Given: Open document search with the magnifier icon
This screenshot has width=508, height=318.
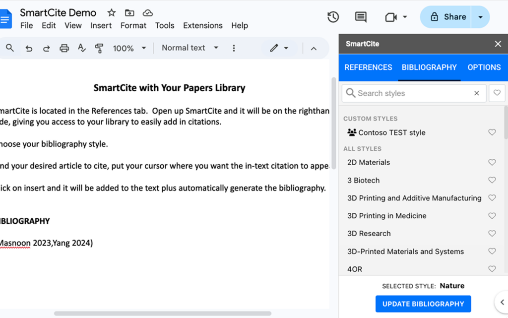Looking at the screenshot, I should click(x=10, y=48).
